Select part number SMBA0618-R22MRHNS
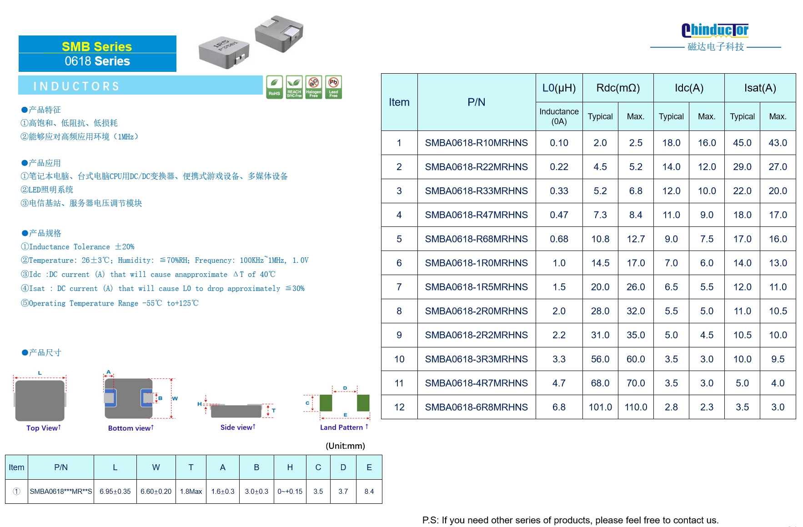803x527 pixels. (476, 167)
